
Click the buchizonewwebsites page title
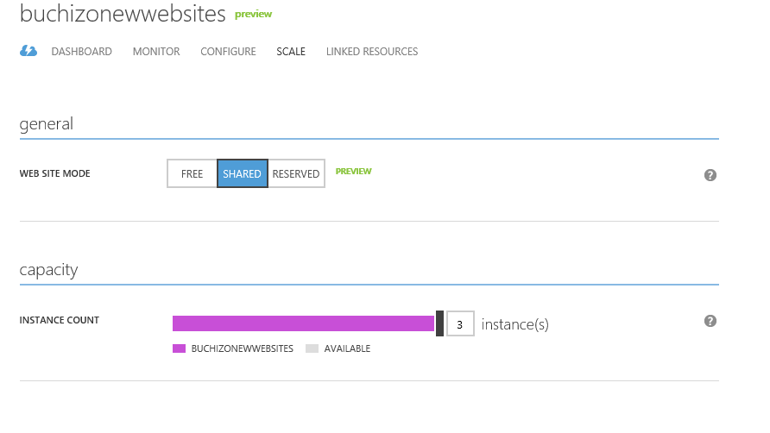(x=123, y=15)
